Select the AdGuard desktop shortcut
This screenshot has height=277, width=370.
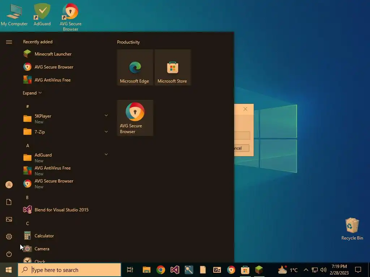click(x=42, y=14)
